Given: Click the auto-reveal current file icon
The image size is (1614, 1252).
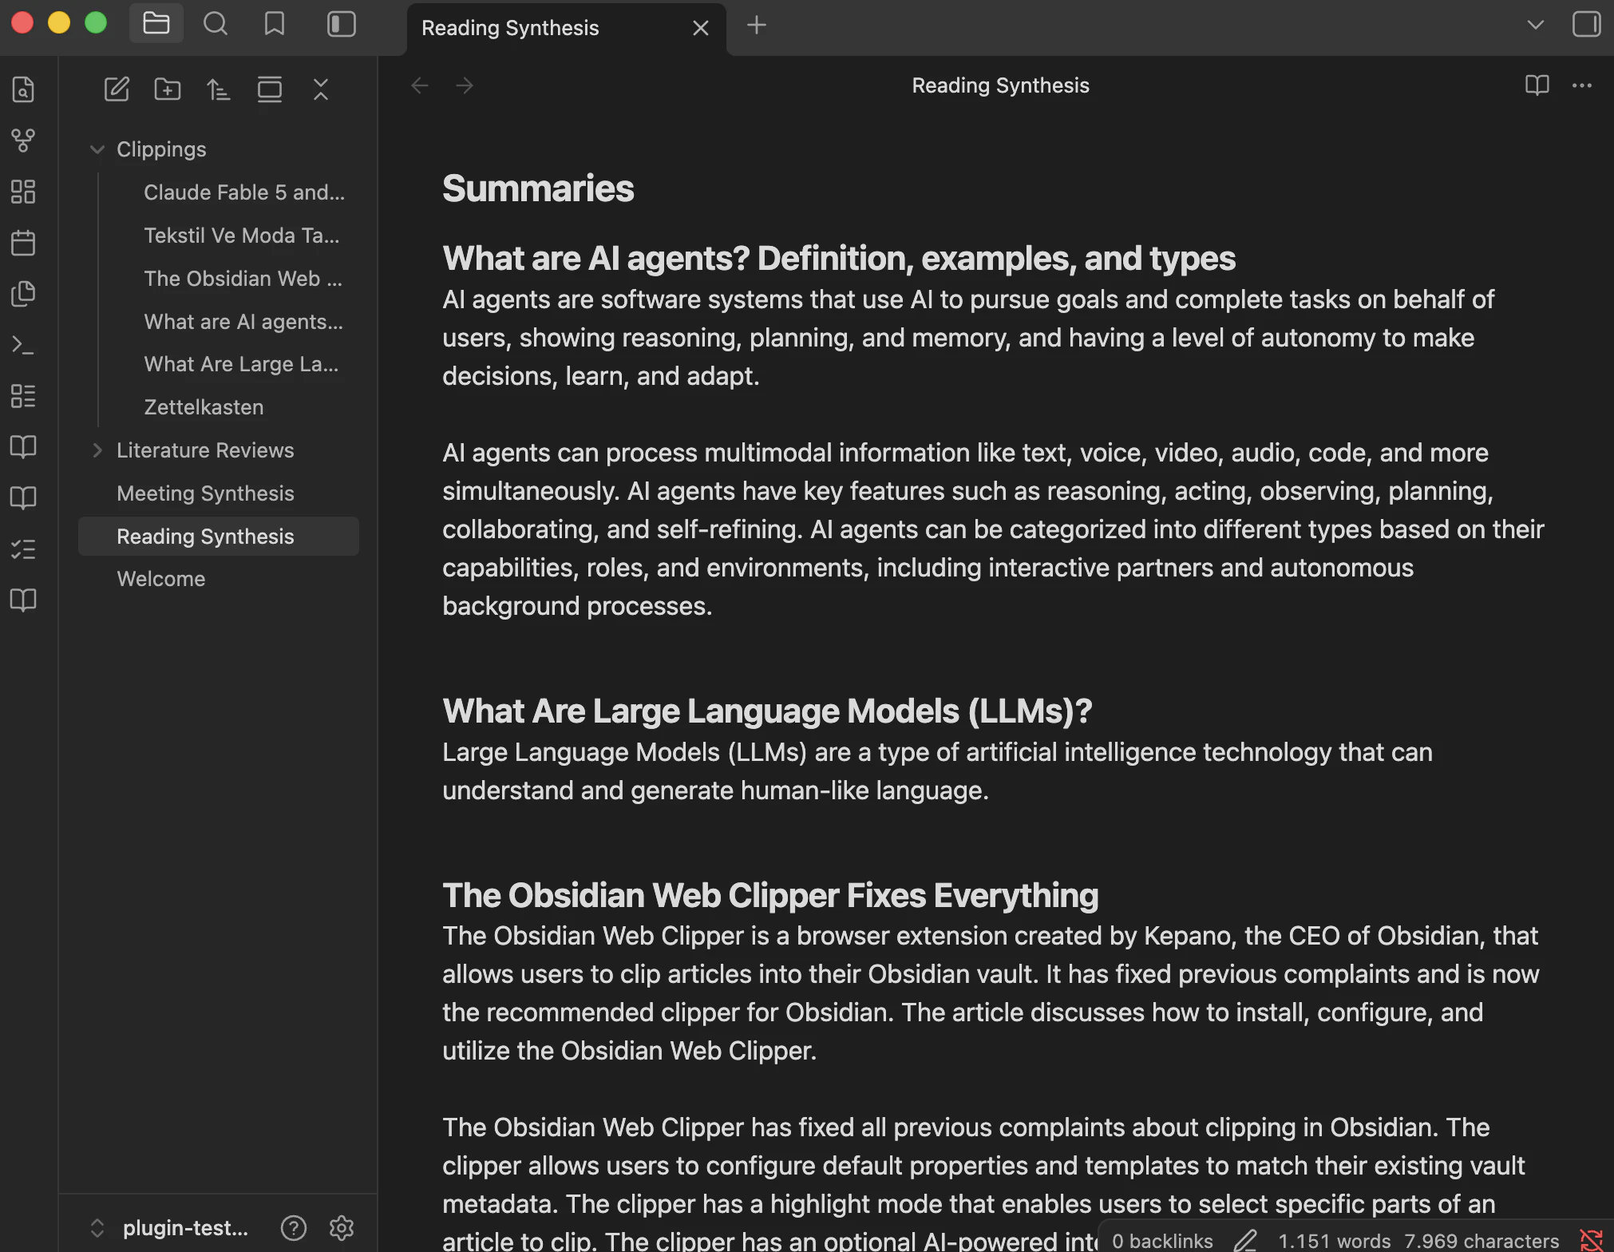Looking at the screenshot, I should tap(270, 89).
